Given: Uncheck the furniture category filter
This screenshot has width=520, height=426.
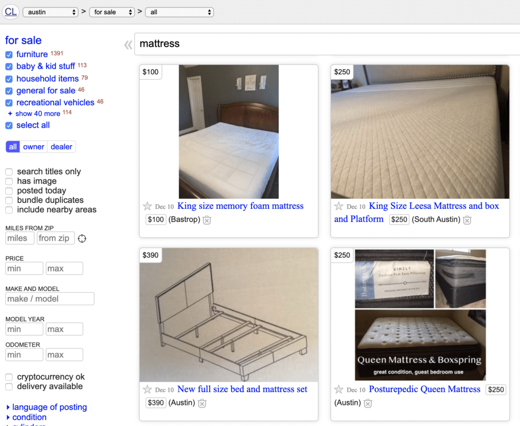Looking at the screenshot, I should (8, 54).
